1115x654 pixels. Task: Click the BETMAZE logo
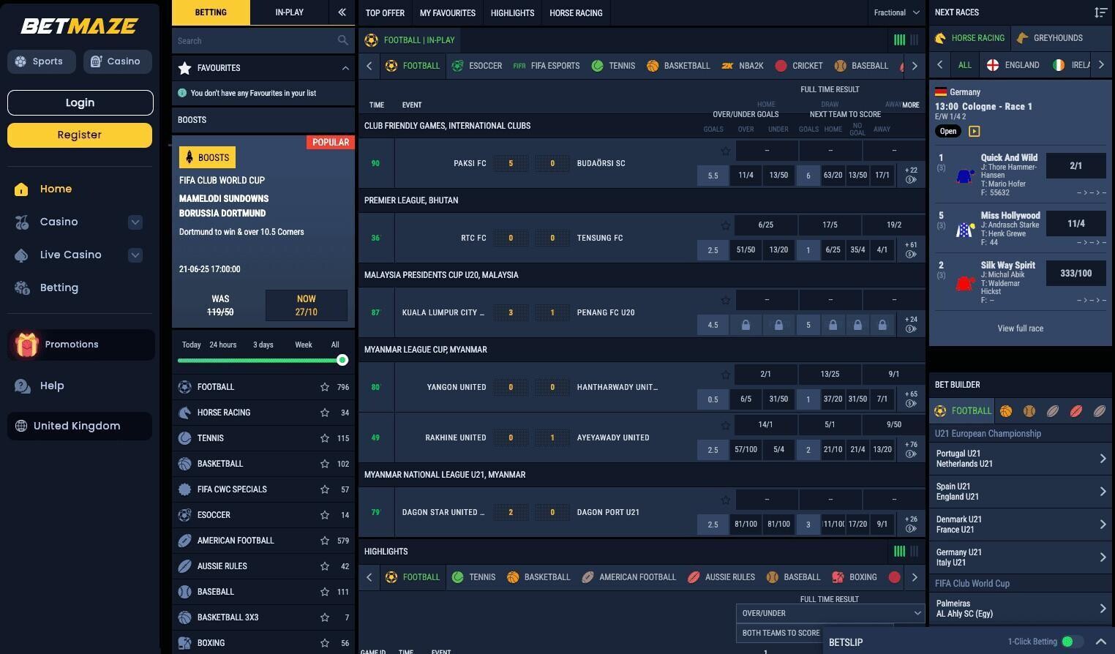pyautogui.click(x=79, y=26)
